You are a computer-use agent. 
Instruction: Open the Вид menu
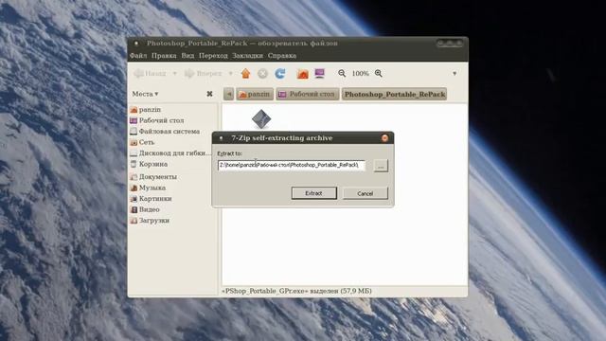click(187, 56)
